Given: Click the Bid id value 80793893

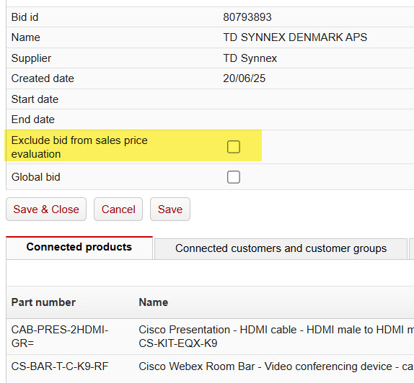Looking at the screenshot, I should click(x=247, y=17).
